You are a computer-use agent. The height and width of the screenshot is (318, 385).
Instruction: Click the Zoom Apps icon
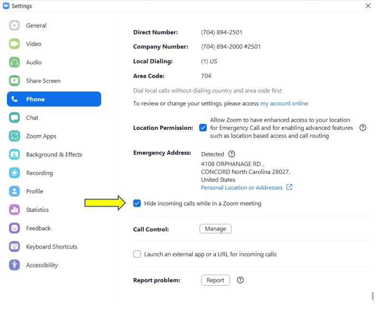pos(14,136)
